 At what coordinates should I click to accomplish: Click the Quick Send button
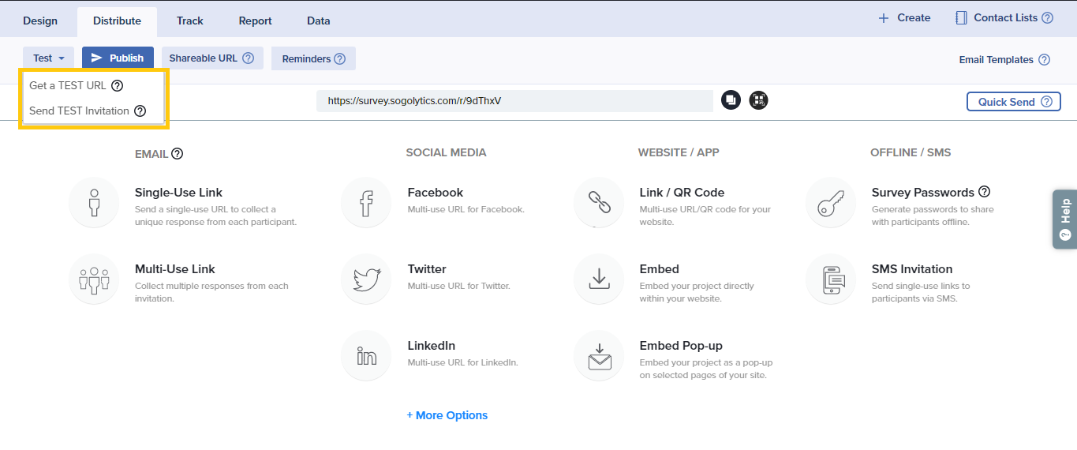click(1013, 102)
